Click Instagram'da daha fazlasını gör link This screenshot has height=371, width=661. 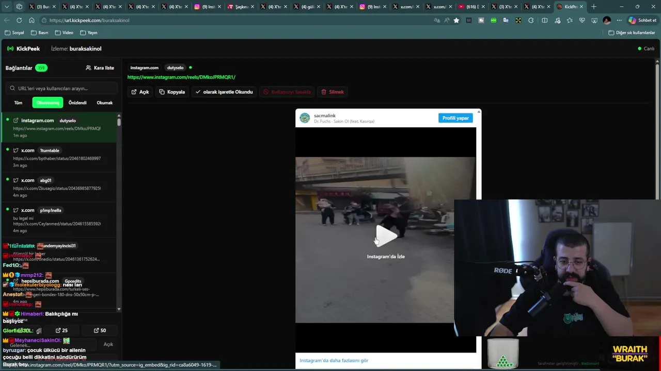coord(334,360)
